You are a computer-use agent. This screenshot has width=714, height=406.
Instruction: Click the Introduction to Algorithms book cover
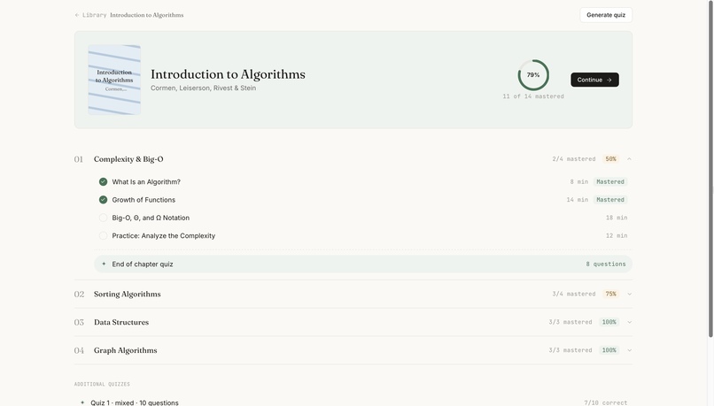[x=114, y=80]
